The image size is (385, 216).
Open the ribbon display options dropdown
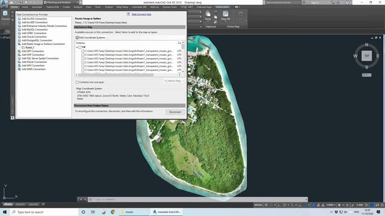click(237, 7)
